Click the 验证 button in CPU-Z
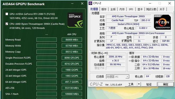The image size is (175, 99). [x=149, y=84]
